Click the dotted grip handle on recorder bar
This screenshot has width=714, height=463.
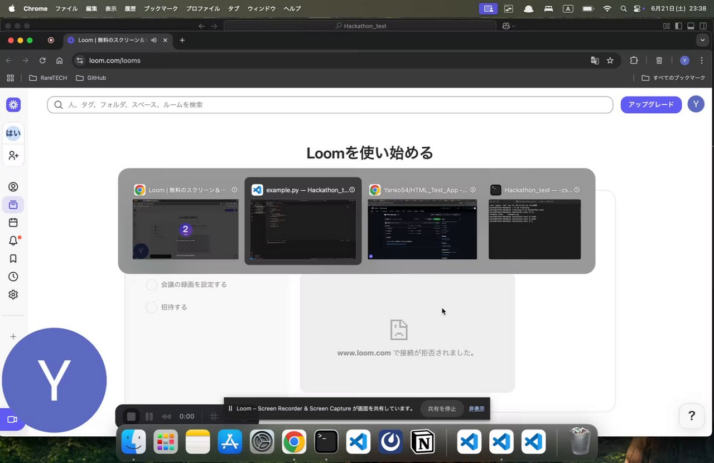(x=214, y=416)
